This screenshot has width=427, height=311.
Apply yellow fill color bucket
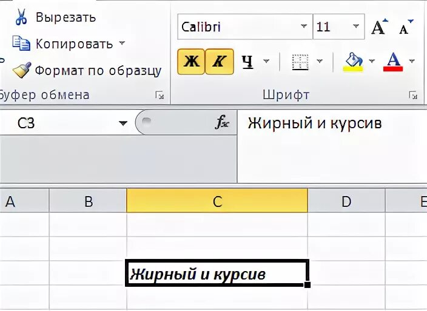(353, 62)
